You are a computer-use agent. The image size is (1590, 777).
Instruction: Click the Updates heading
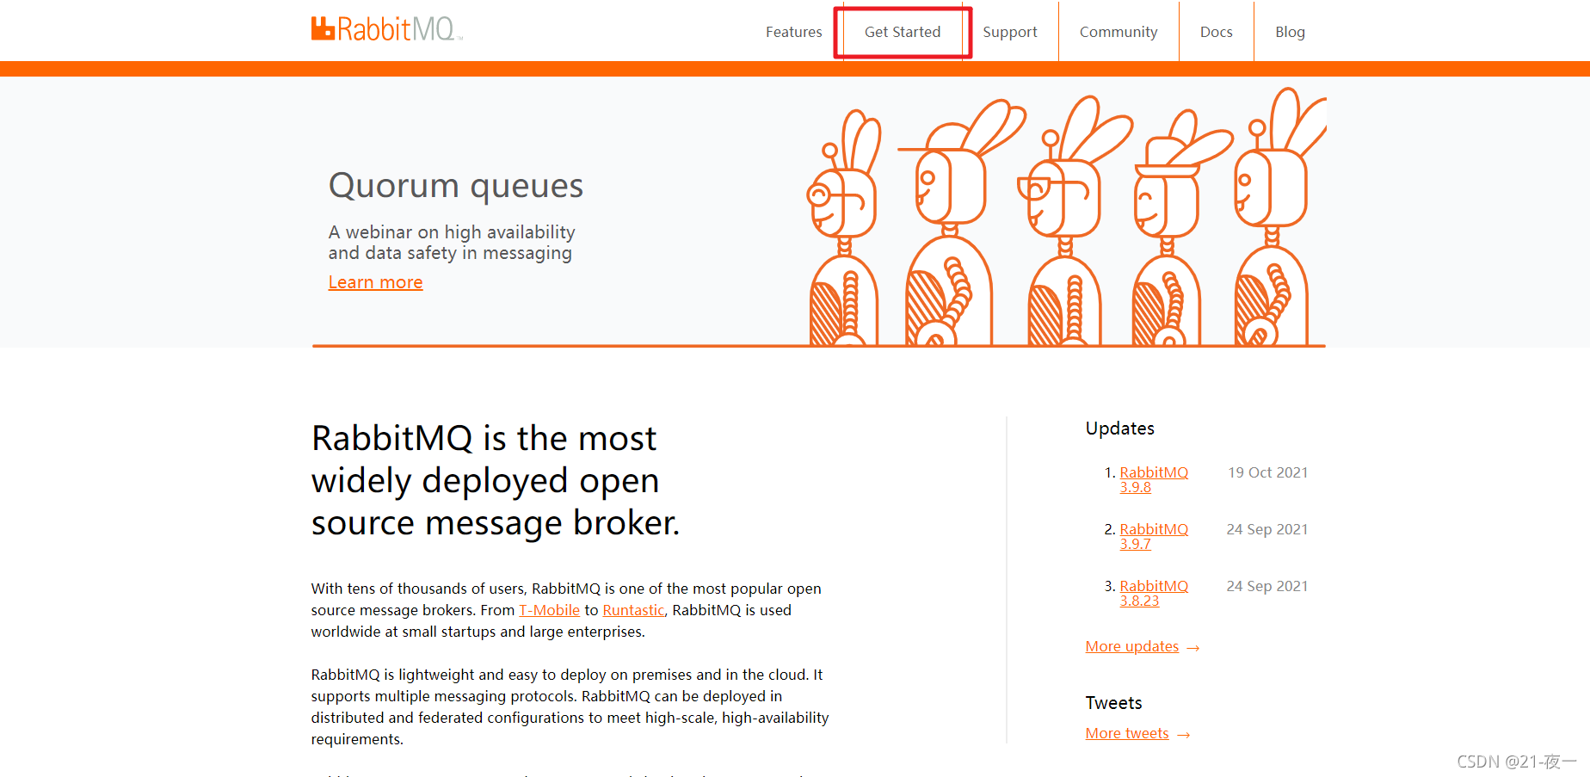1119,429
